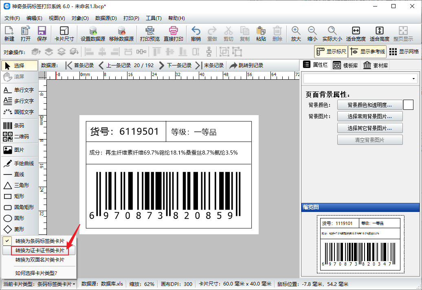Click 选择其它背景图片 button

coord(370,128)
